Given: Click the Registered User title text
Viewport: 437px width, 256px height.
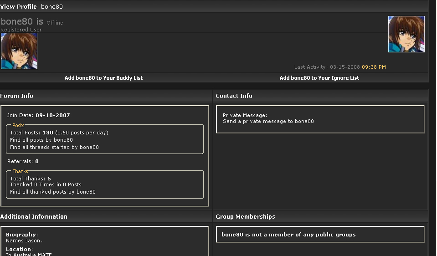Looking at the screenshot, I should (21, 30).
